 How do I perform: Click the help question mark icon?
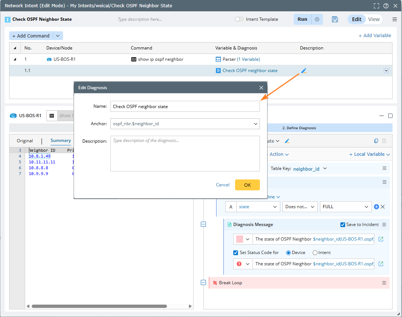click(386, 6)
